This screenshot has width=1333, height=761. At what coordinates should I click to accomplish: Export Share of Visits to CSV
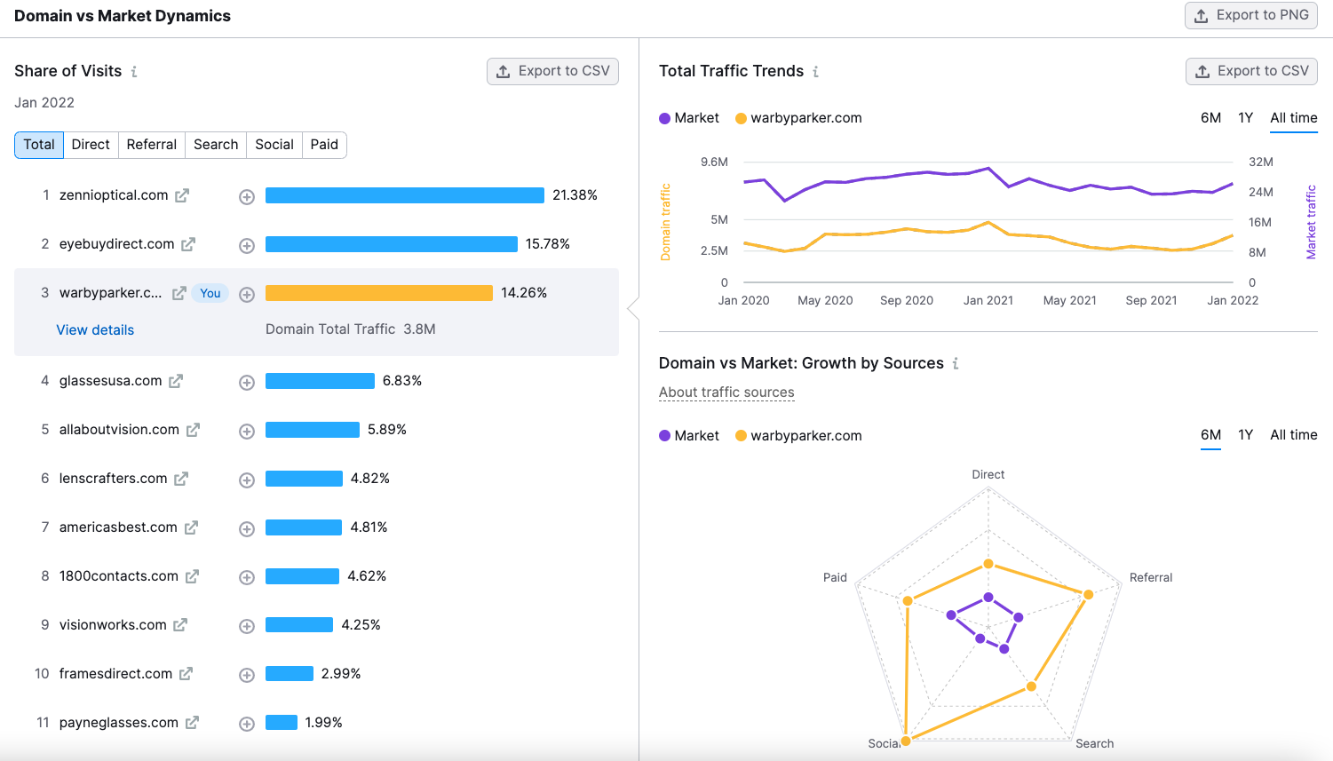point(552,71)
